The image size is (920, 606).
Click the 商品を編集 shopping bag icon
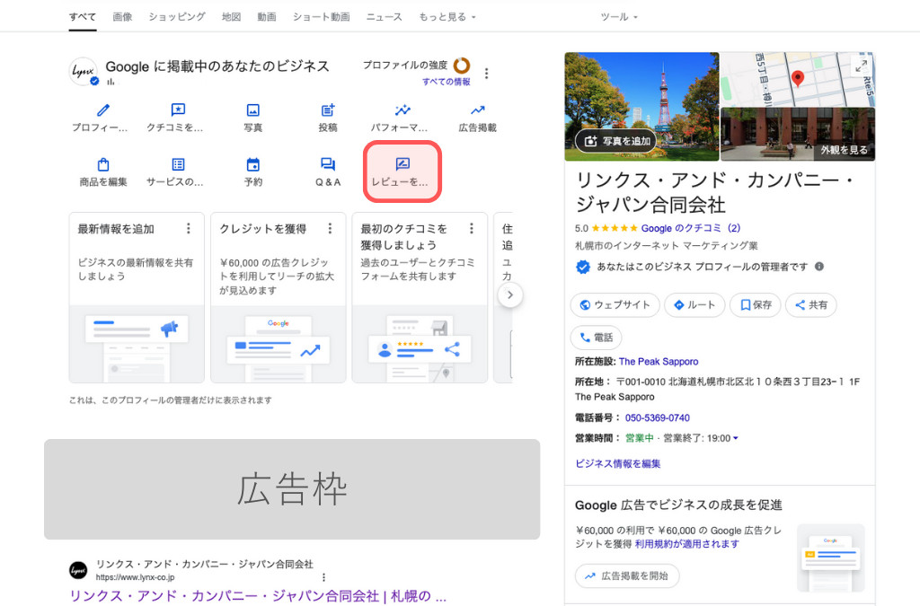(x=102, y=166)
